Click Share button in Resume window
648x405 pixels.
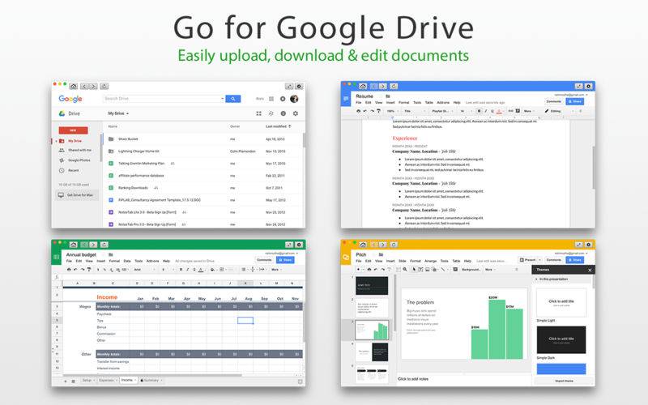coord(575,101)
